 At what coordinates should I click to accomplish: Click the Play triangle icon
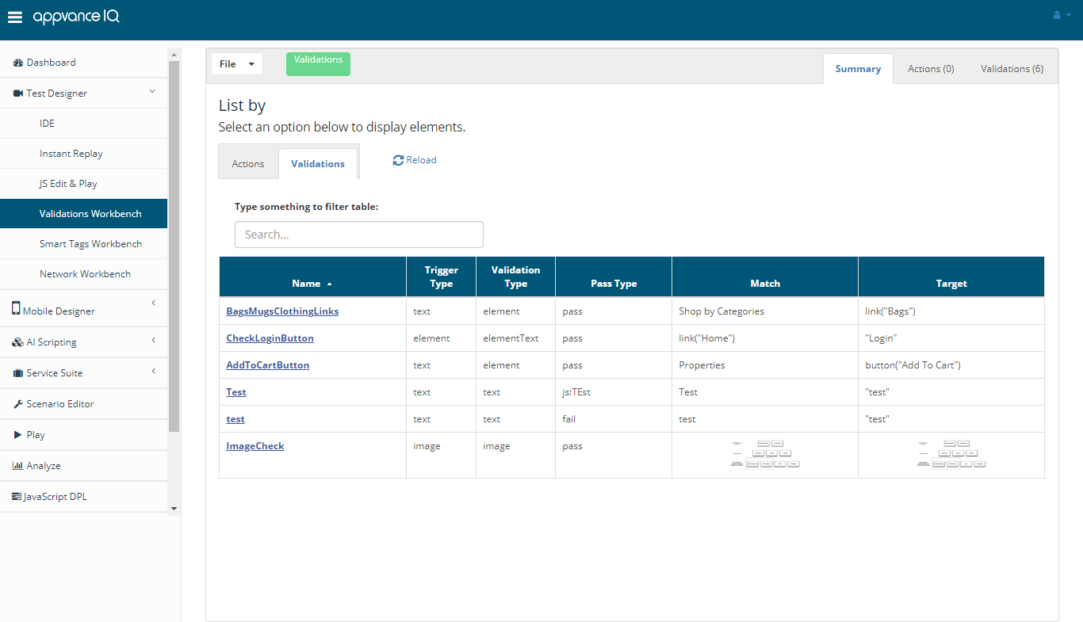[x=18, y=435]
